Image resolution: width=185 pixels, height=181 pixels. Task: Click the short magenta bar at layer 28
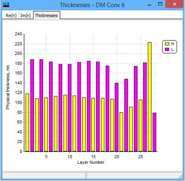[x=154, y=132]
